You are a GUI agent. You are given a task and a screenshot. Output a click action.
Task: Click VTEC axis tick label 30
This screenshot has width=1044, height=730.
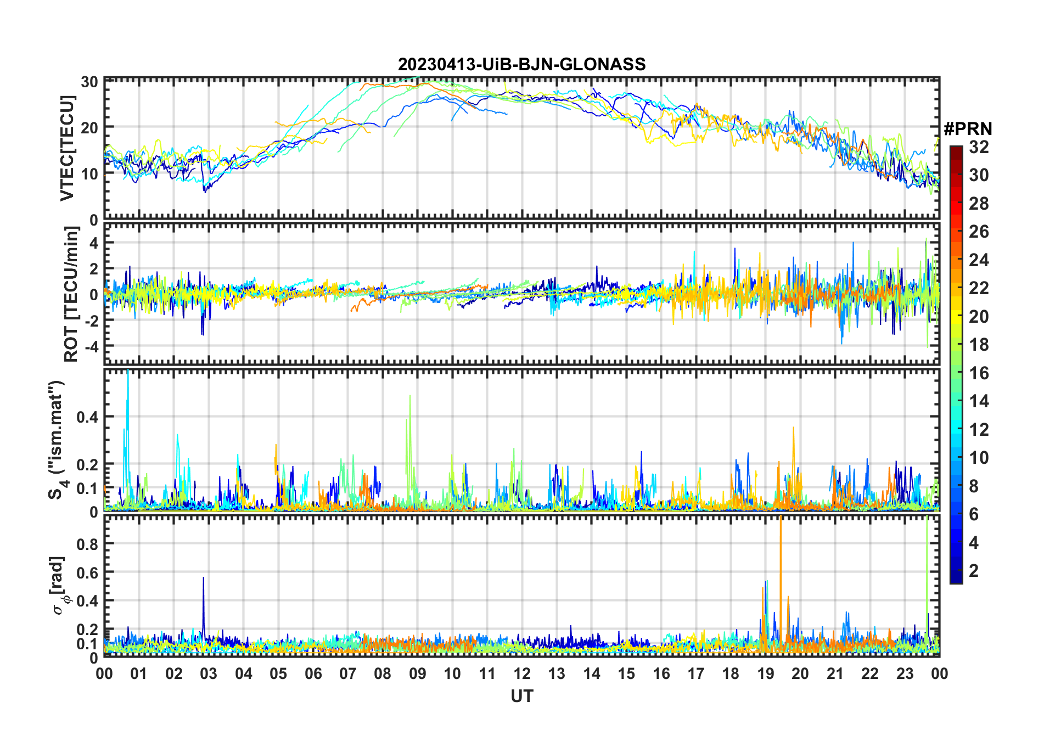point(89,82)
